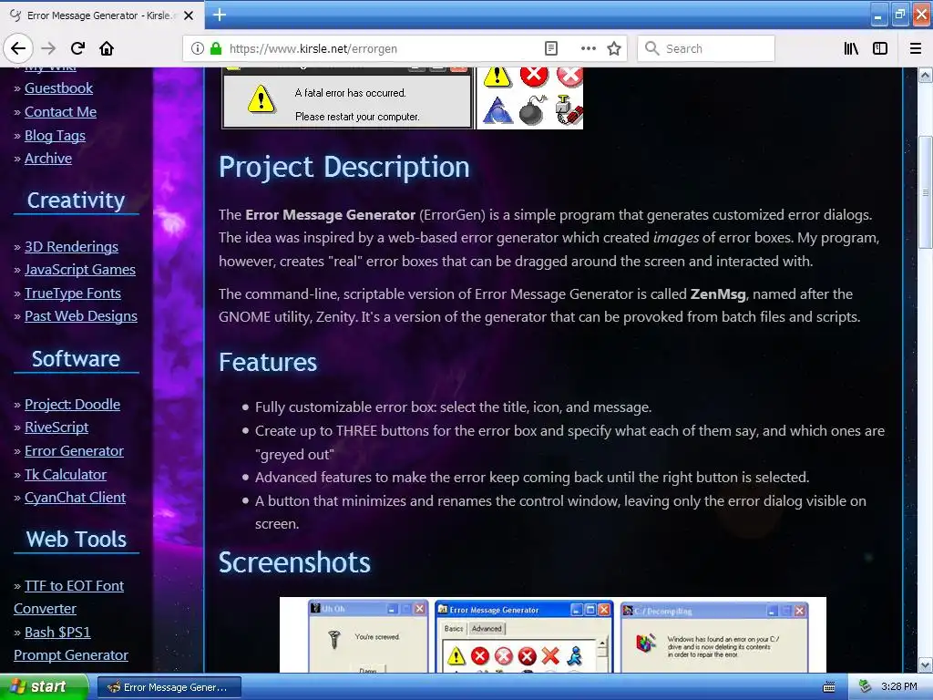The image size is (933, 700).
Task: Click the forward navigation arrow
Action: point(48,48)
